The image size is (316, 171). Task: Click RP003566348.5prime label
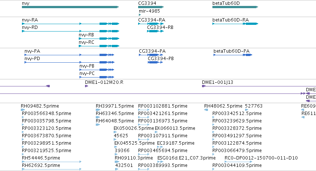coord(46,114)
